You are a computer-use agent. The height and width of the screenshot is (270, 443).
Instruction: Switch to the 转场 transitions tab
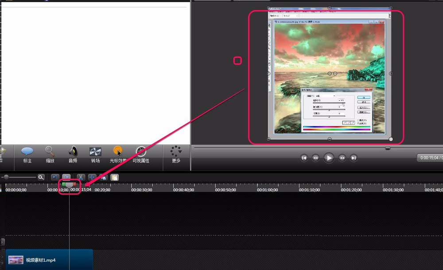[x=95, y=156]
